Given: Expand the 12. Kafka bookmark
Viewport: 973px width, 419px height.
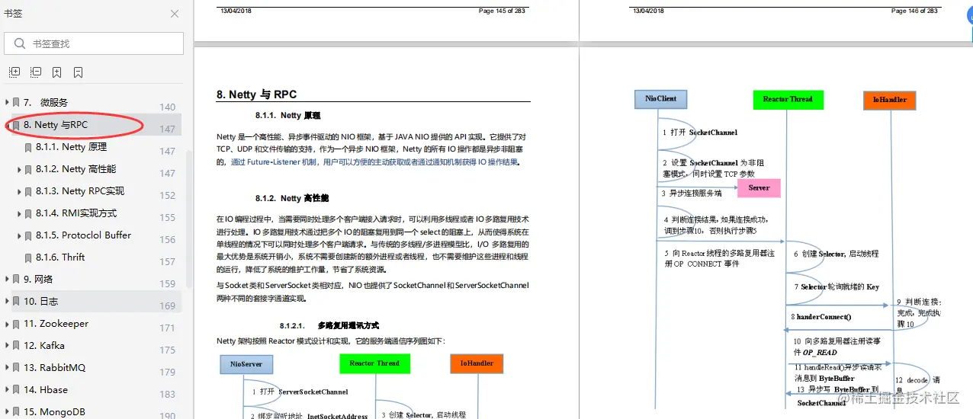Looking at the screenshot, I should click(7, 346).
